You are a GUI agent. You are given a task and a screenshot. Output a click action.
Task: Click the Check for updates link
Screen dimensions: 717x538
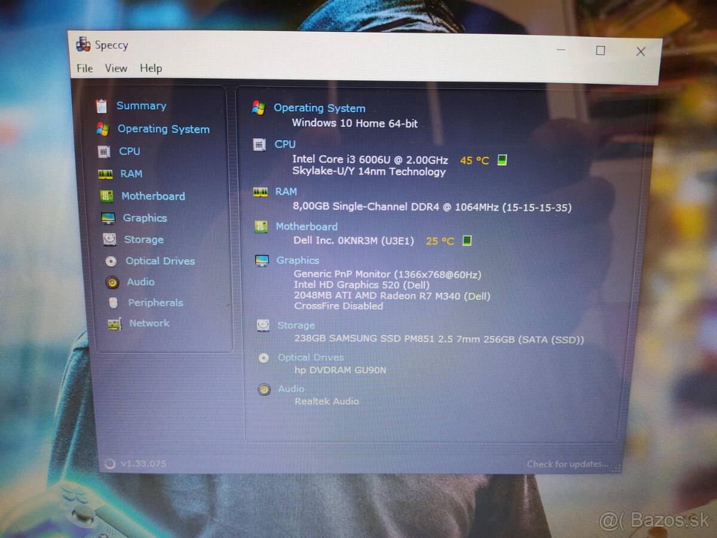(x=566, y=464)
